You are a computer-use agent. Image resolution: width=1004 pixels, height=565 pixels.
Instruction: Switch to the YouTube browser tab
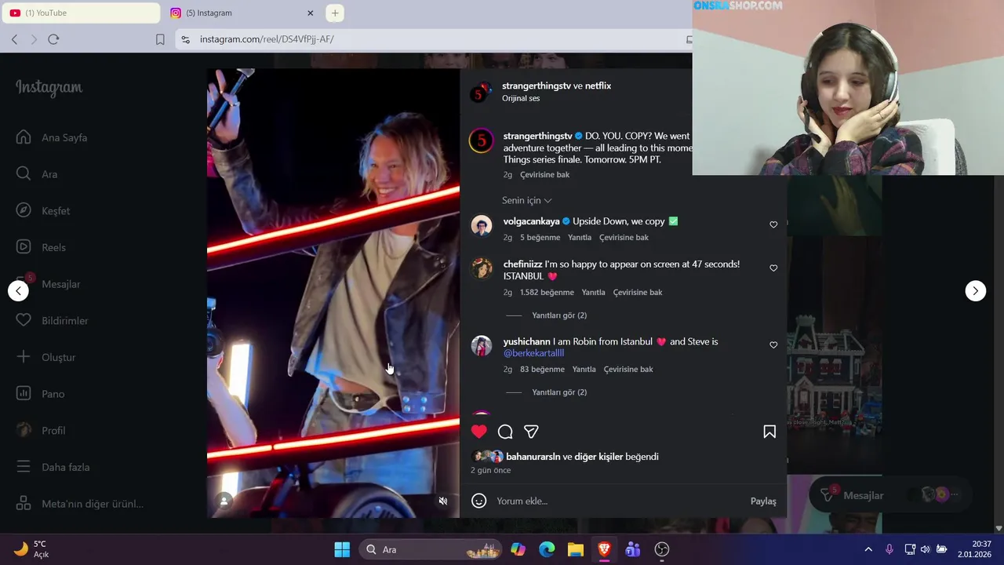point(79,13)
